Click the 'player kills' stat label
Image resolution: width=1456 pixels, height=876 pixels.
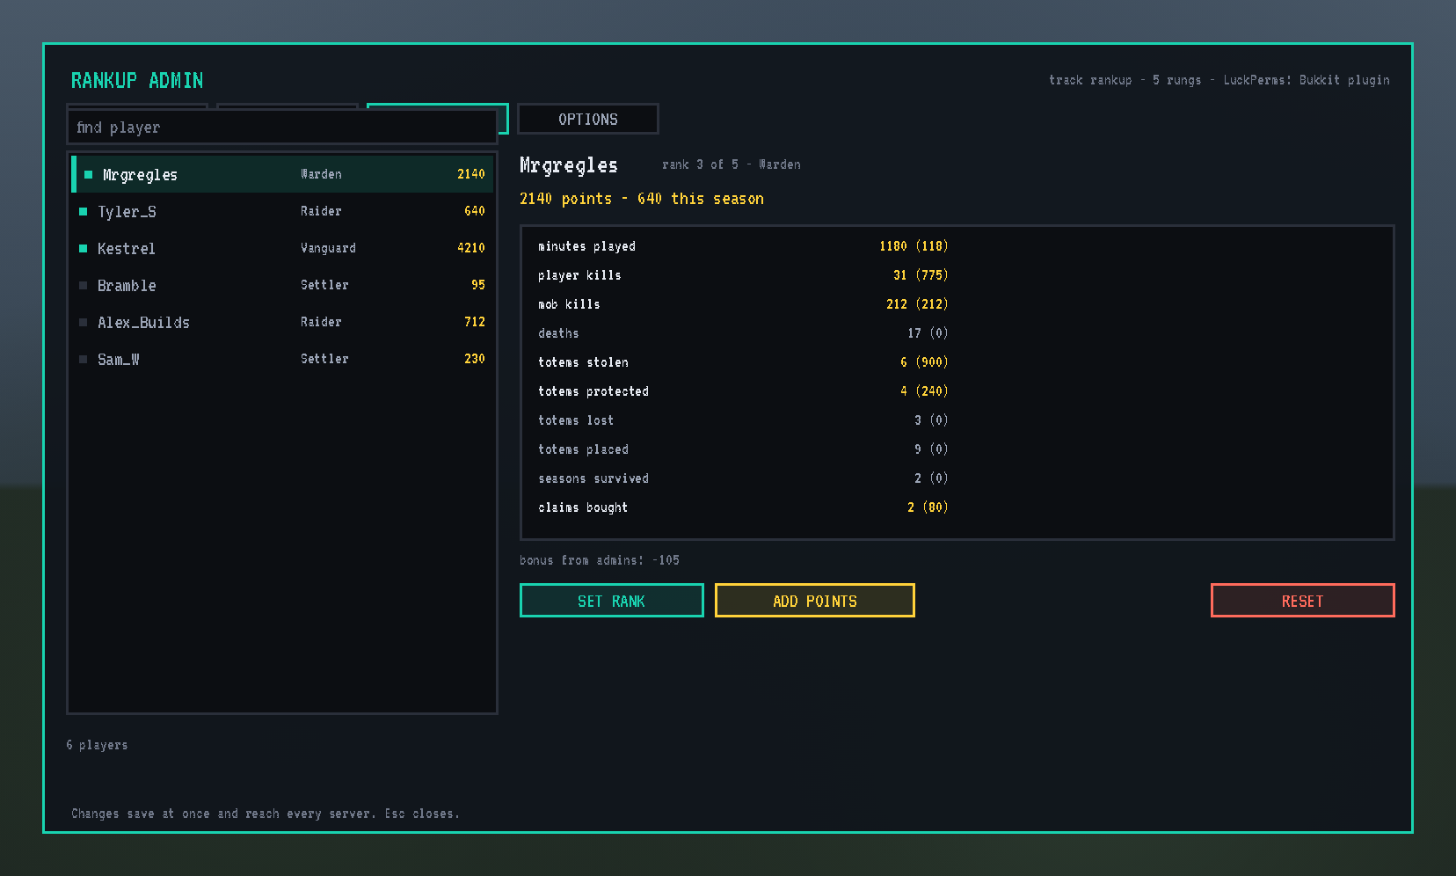coord(579,275)
